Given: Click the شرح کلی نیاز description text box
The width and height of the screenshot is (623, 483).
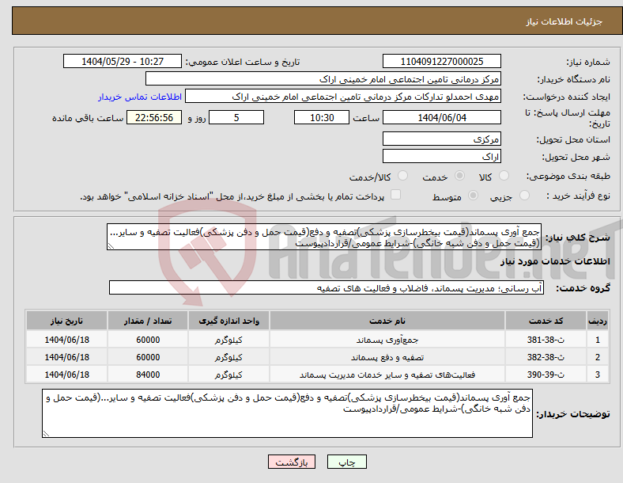Looking at the screenshot, I should (324, 237).
